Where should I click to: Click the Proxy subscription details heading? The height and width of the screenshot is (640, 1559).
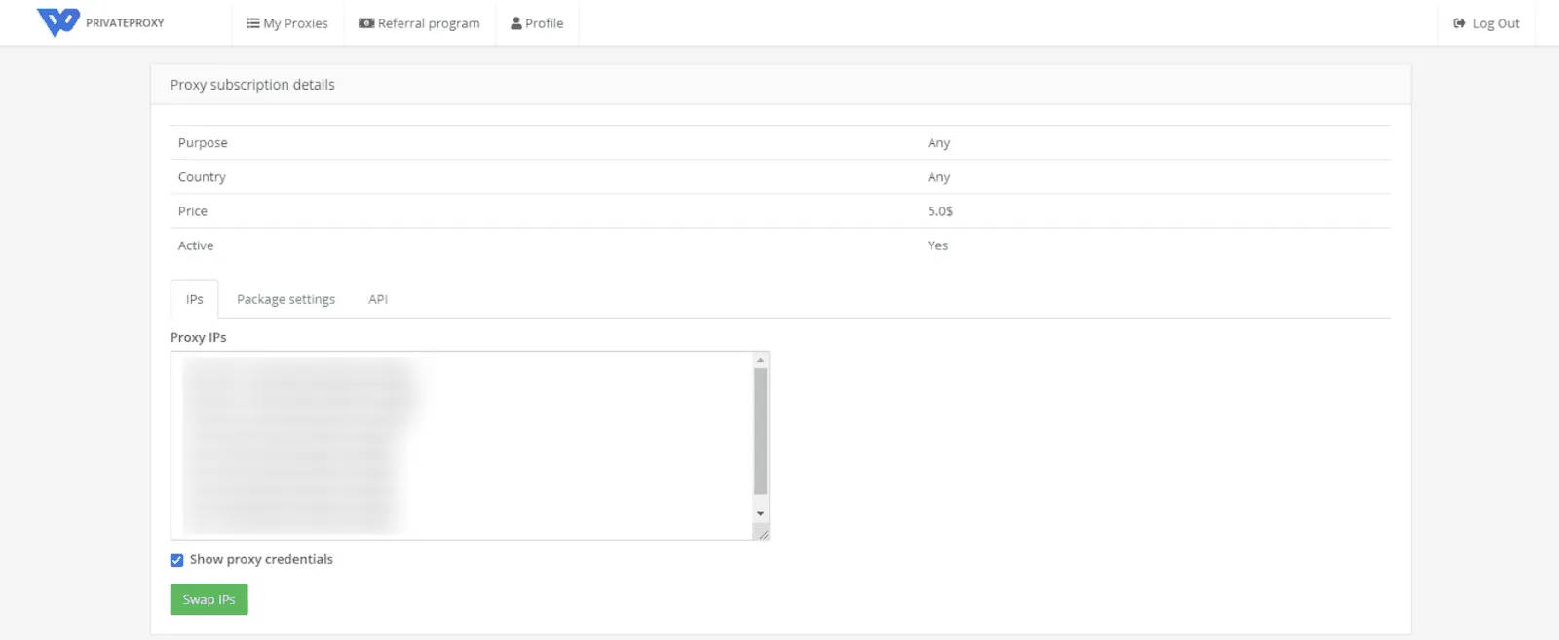click(x=252, y=85)
